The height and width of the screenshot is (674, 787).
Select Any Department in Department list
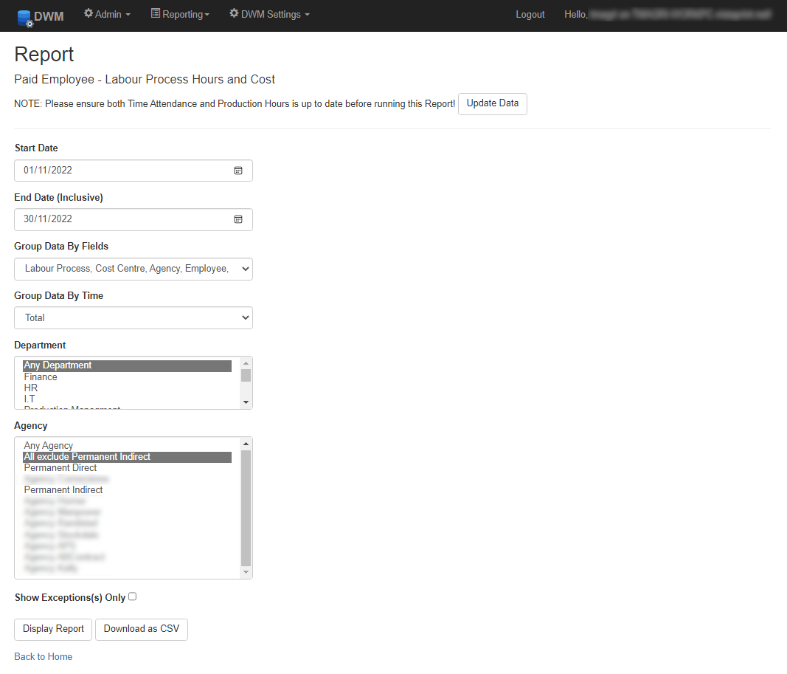pos(128,365)
